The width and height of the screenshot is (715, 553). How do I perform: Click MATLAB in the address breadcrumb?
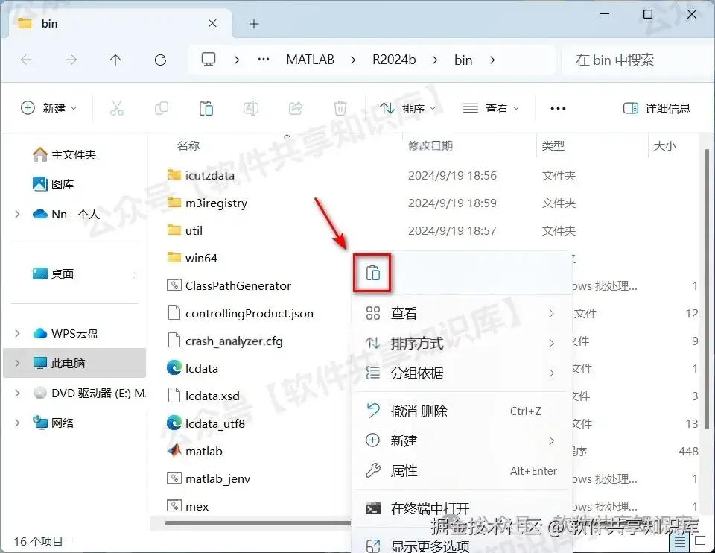tap(310, 60)
